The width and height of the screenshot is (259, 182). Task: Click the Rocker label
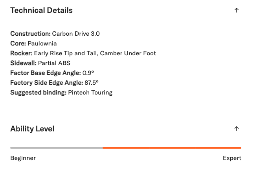pyautogui.click(x=21, y=53)
